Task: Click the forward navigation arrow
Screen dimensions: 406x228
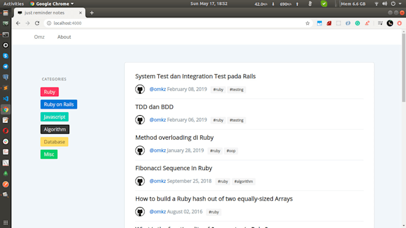Action: tap(27, 23)
